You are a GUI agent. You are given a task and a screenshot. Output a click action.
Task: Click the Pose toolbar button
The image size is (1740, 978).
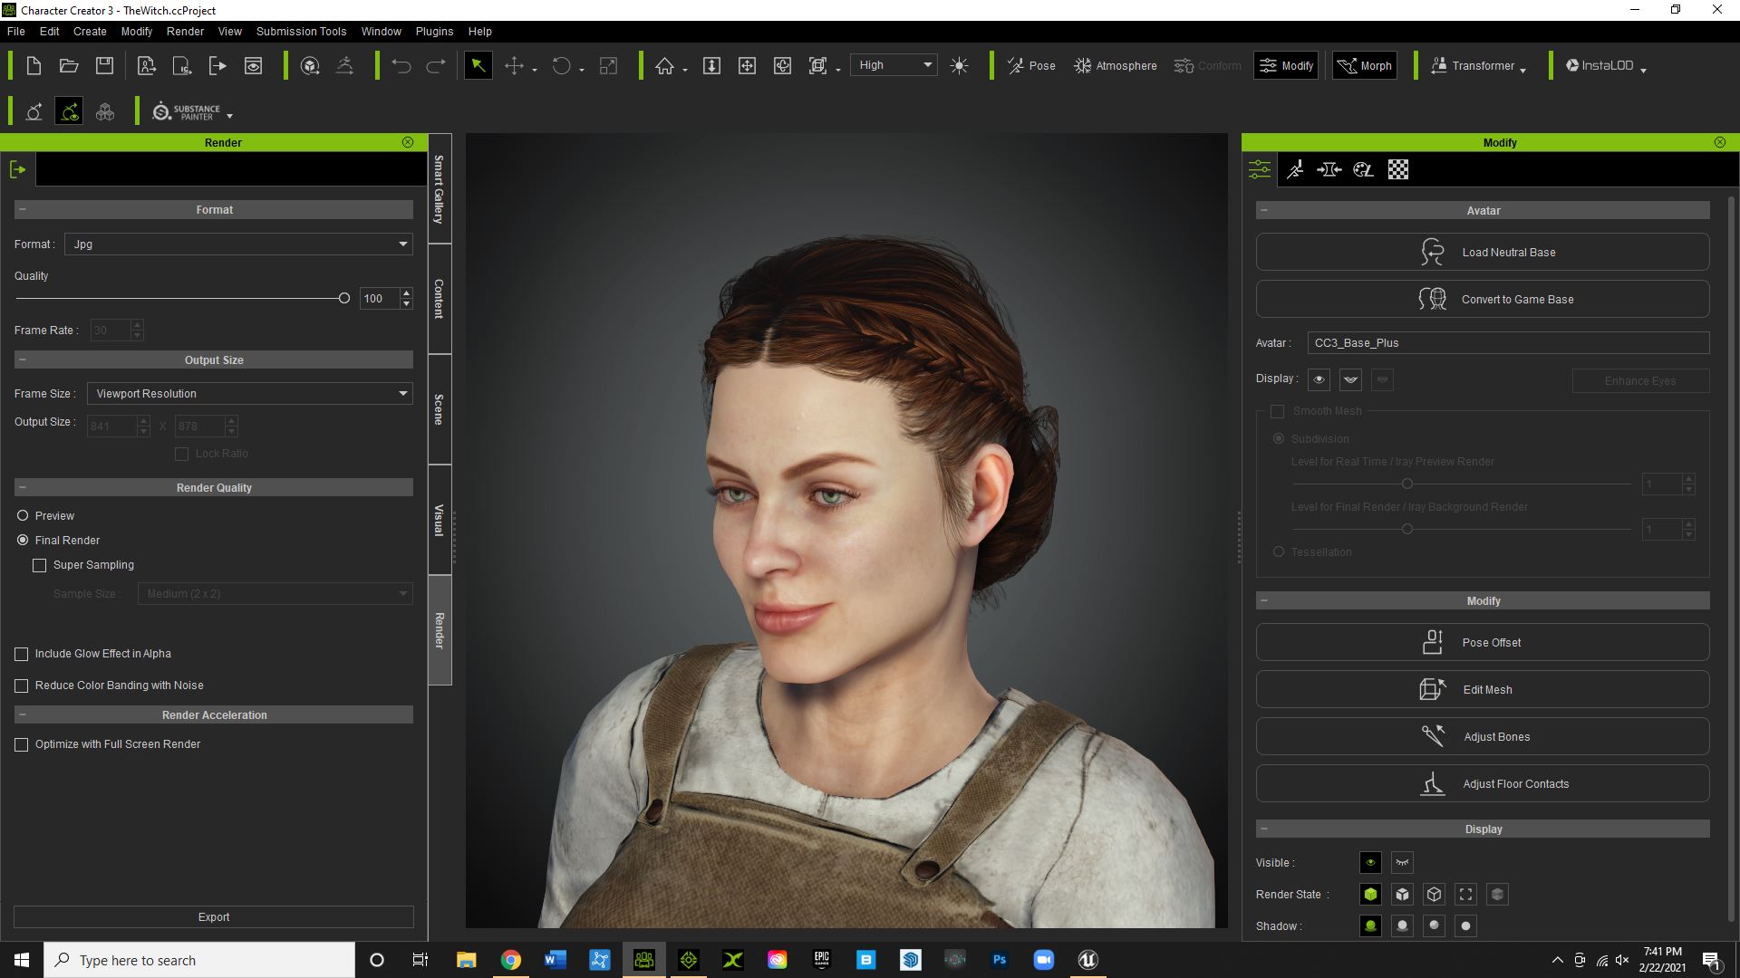tap(1031, 65)
